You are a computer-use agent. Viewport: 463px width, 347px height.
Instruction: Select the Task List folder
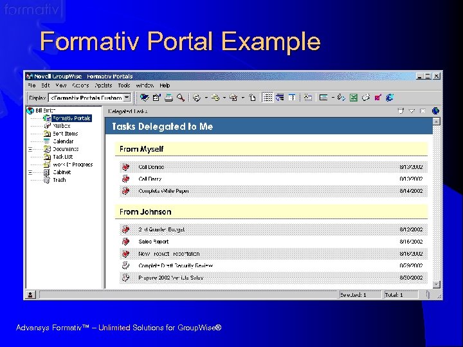click(x=62, y=157)
